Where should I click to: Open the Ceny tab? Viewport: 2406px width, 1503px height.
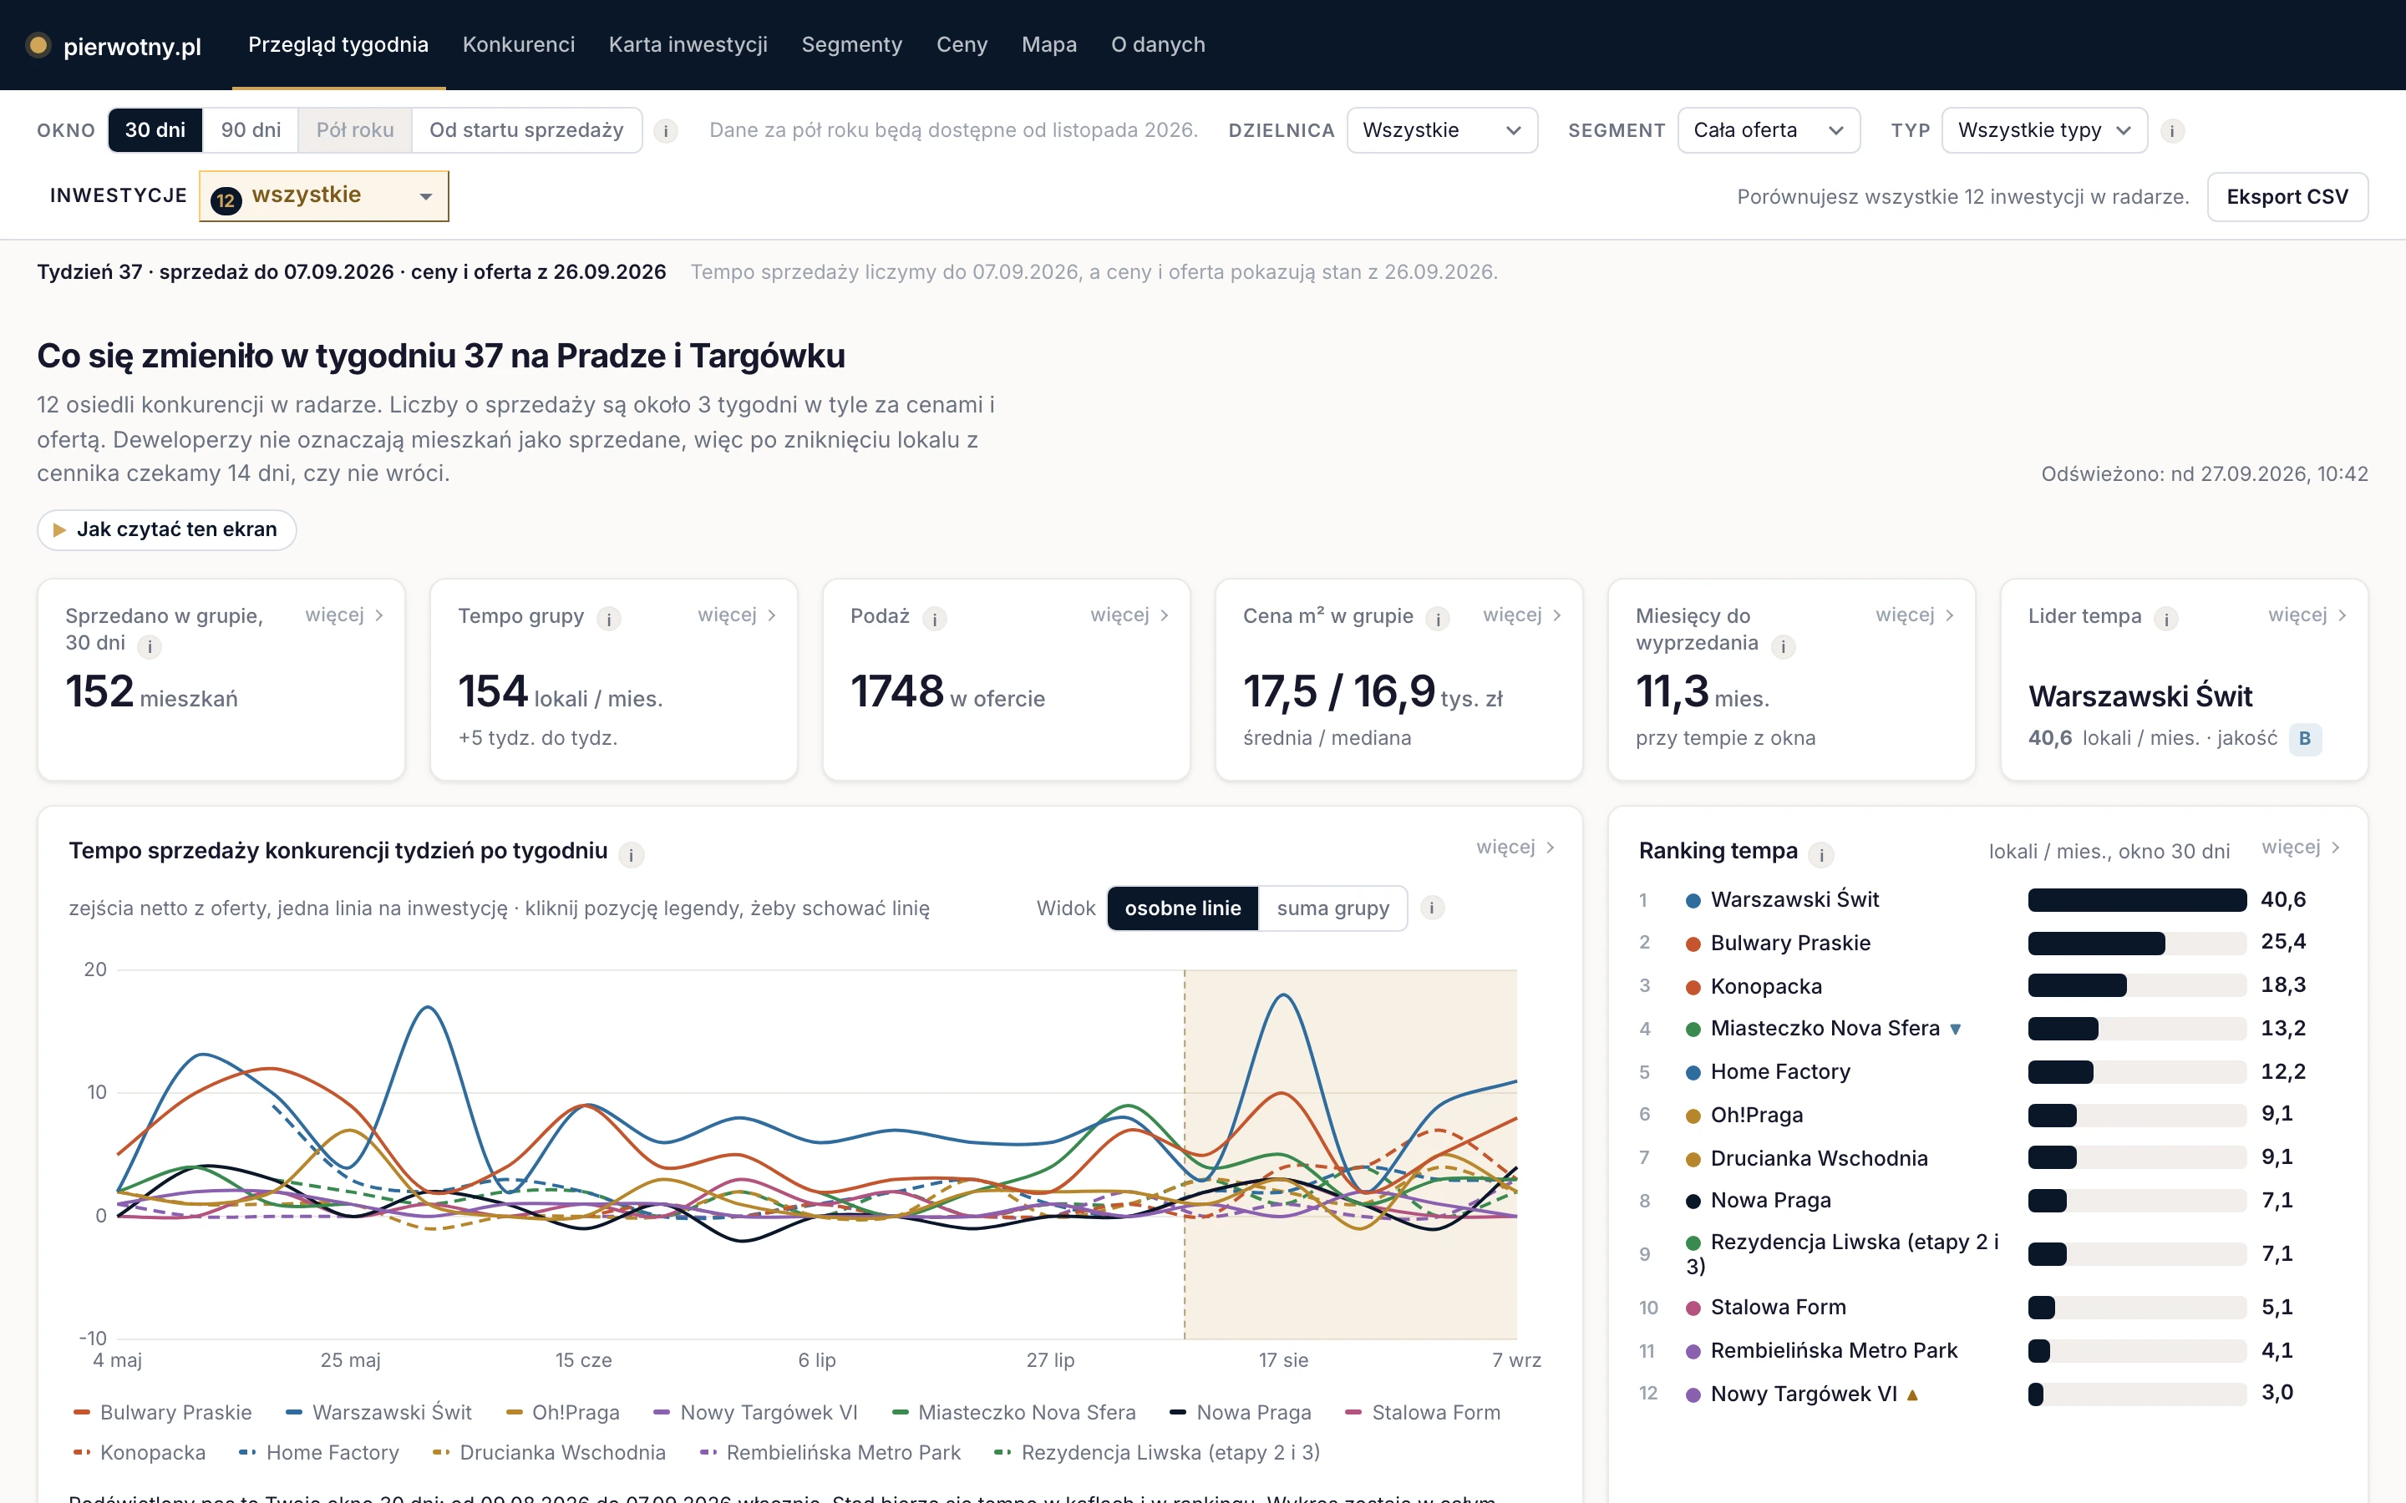(962, 45)
